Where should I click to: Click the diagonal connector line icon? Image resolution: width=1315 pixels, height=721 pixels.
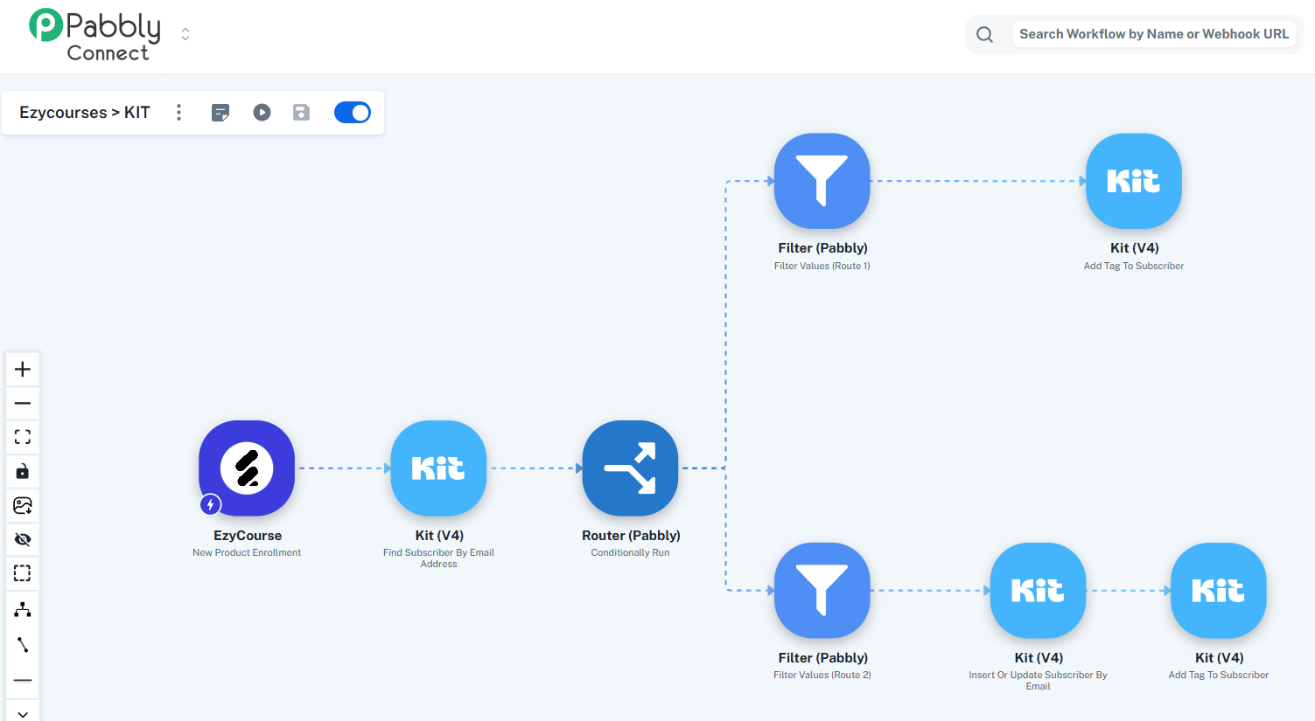pyautogui.click(x=23, y=645)
